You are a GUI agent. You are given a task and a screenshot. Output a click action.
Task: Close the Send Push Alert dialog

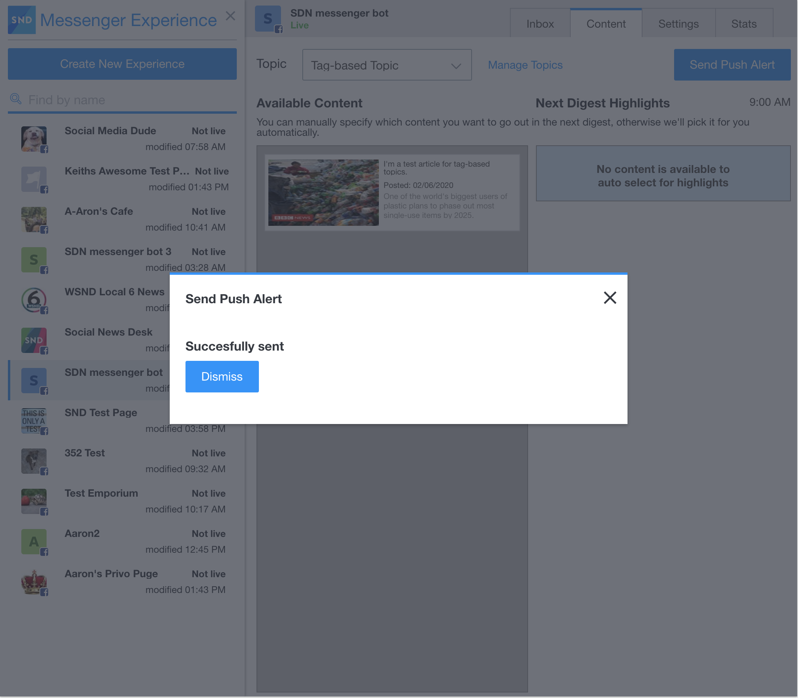(610, 298)
